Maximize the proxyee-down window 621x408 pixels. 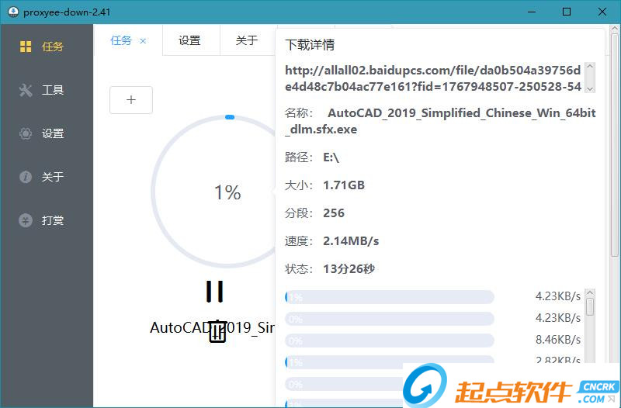tap(567, 12)
